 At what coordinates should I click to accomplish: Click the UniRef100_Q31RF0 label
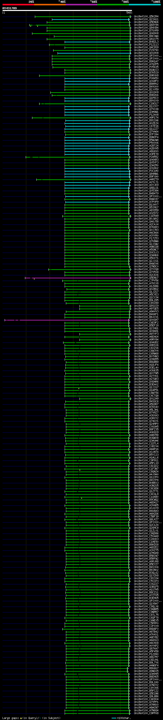click(146, 81)
